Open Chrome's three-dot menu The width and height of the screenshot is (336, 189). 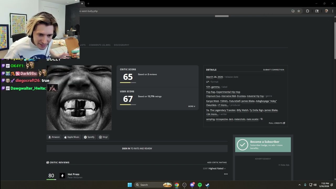coord(333,11)
